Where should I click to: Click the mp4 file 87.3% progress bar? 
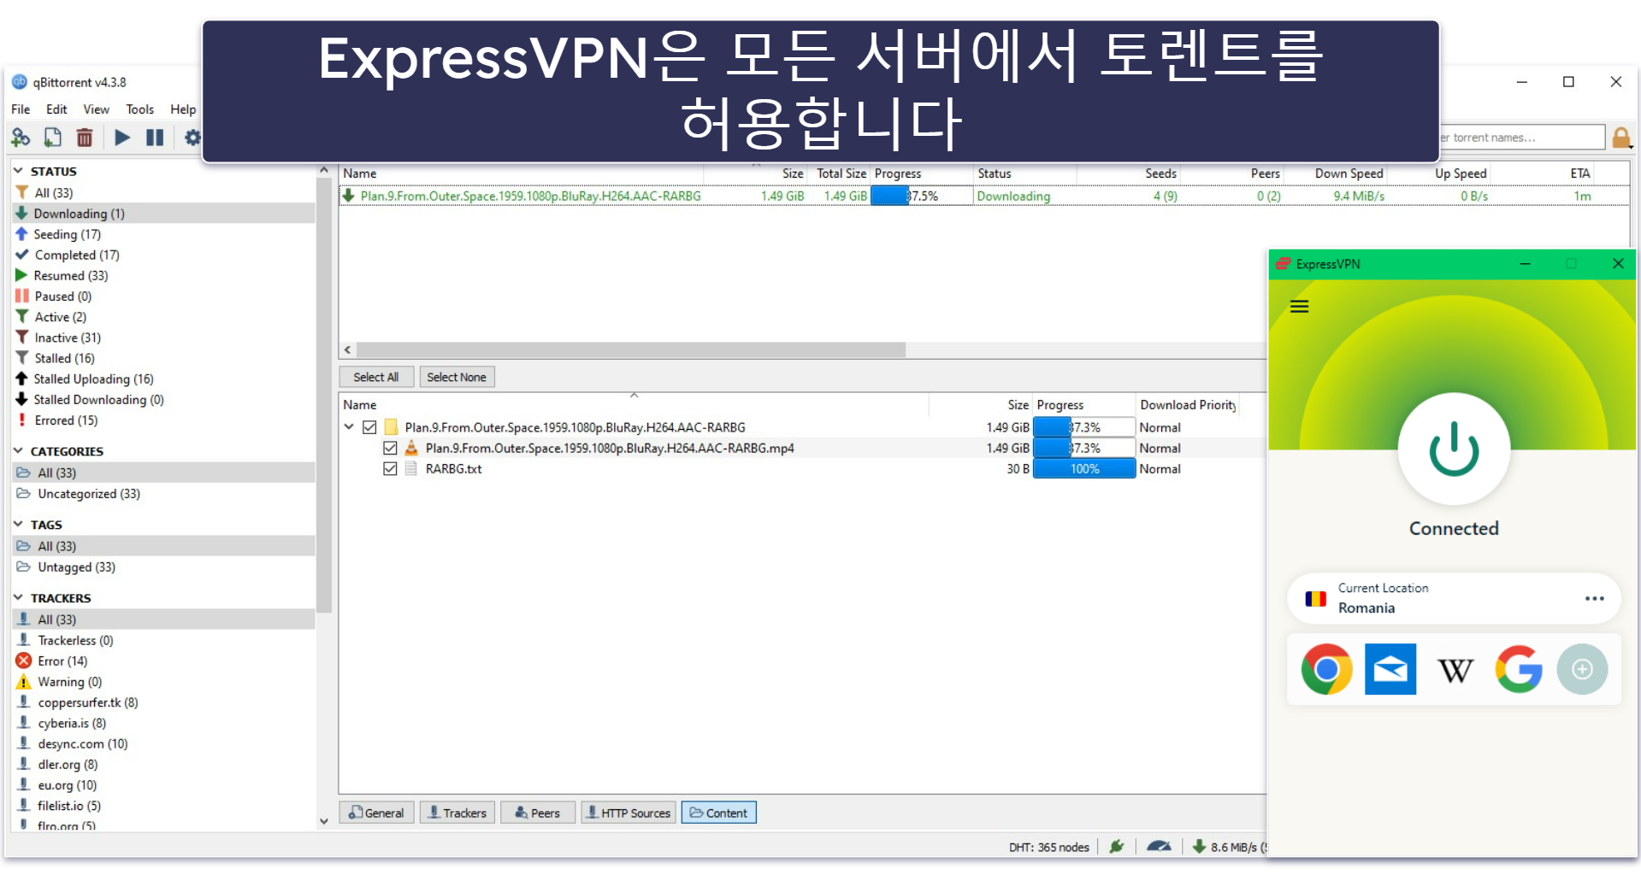[x=1083, y=448]
